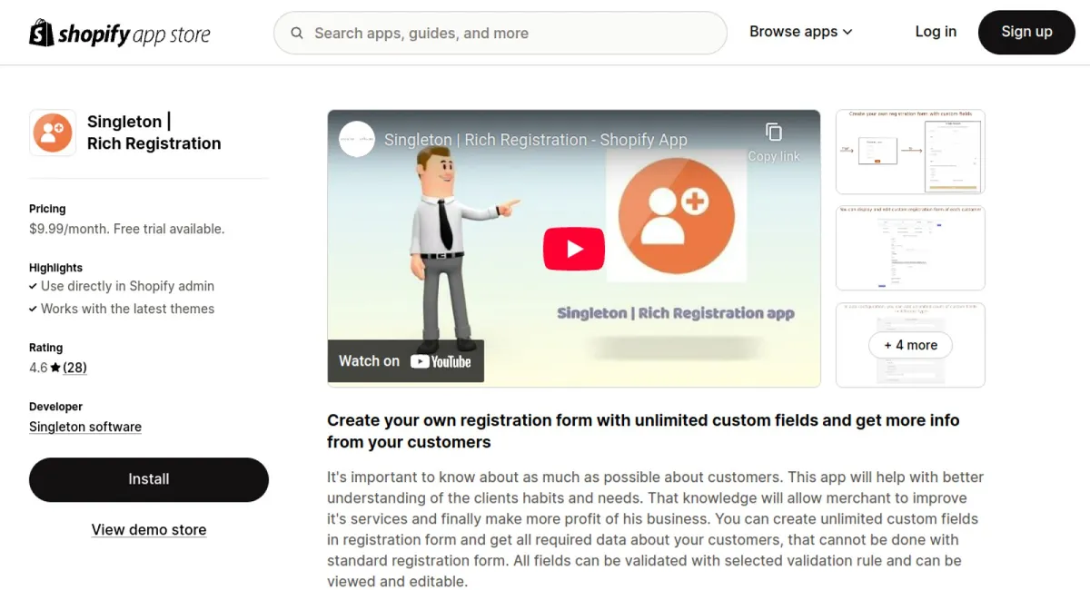Viewport: 1090px width, 590px height.
Task: Open the Log in link
Action: click(936, 32)
